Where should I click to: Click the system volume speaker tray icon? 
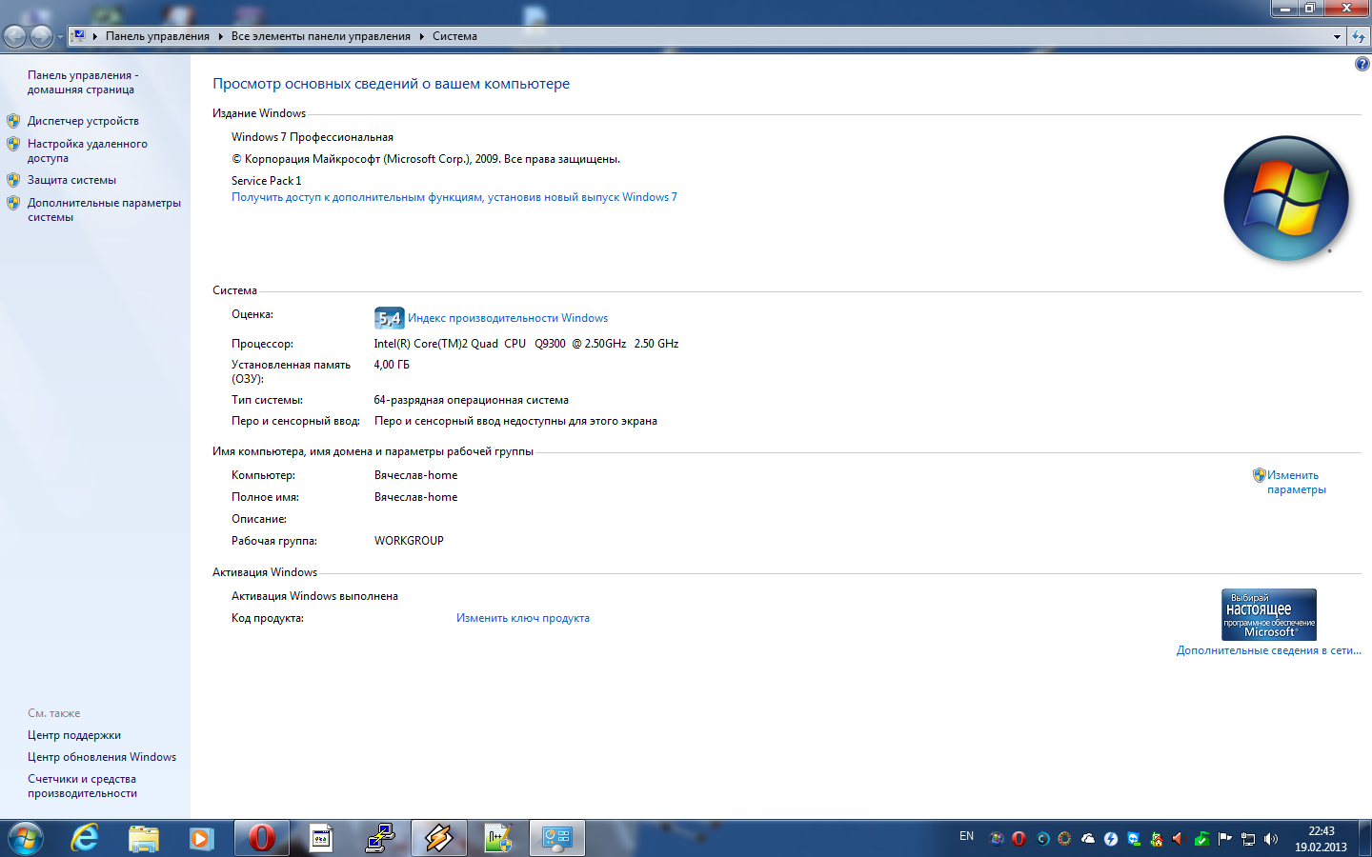[x=1270, y=839]
